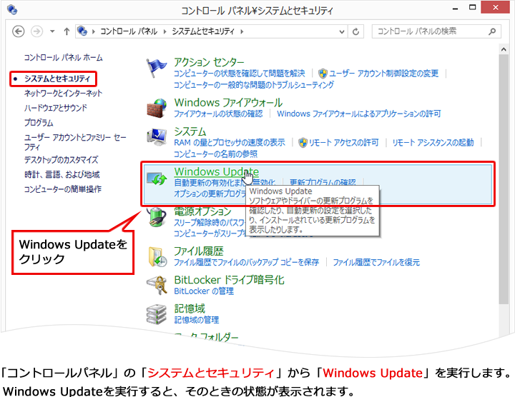Viewport: 515px width, 397px height.
Task: Click リモート アクセスの許可 link
Action: tap(344, 143)
